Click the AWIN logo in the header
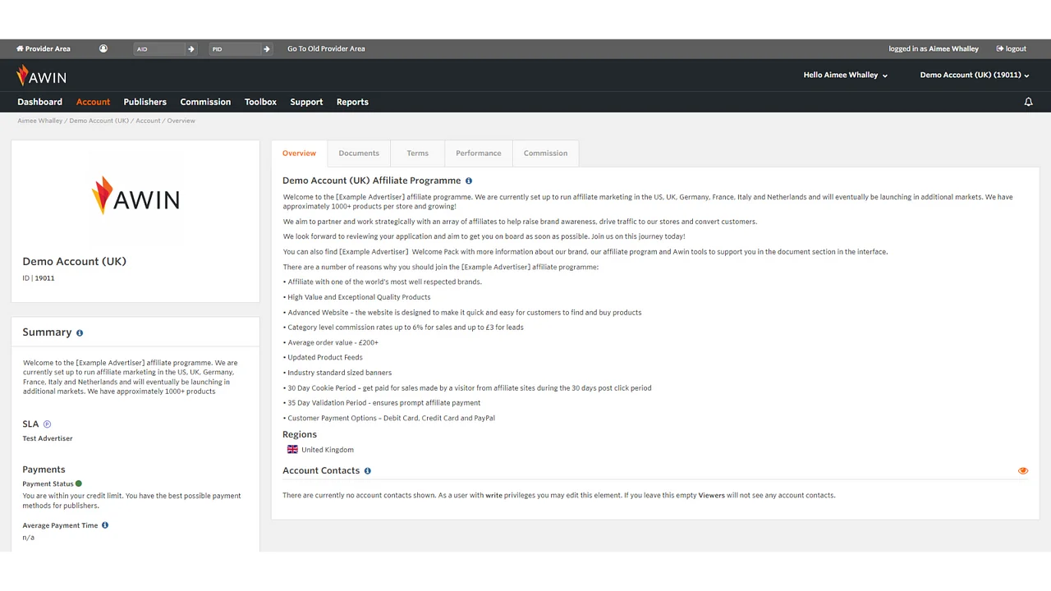Screen dimensions: 1051x591 tap(41, 75)
